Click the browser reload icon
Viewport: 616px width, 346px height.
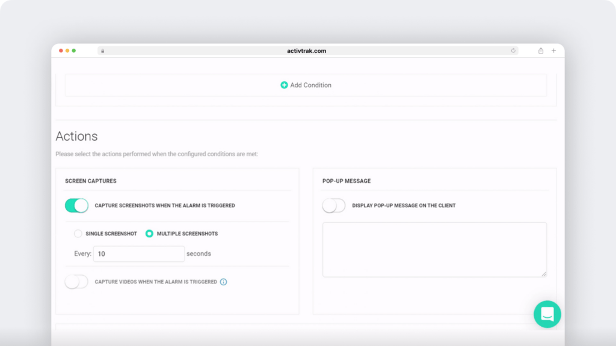tap(513, 50)
